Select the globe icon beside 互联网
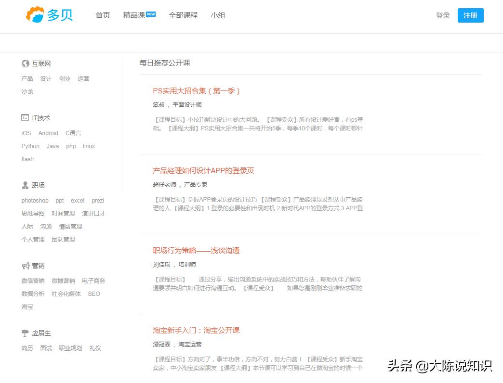The height and width of the screenshot is (383, 503). tap(25, 63)
